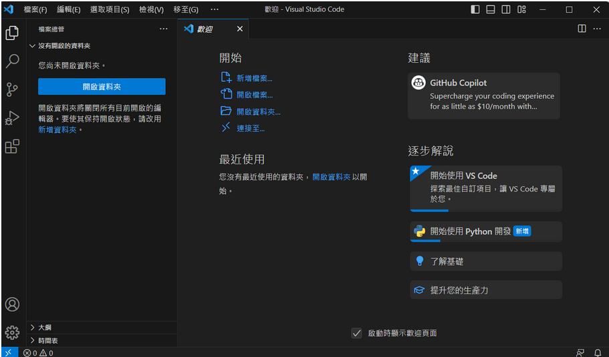Click the 新增 badge on Python walkthrough
Screen dimensions: 609x357
click(522, 231)
